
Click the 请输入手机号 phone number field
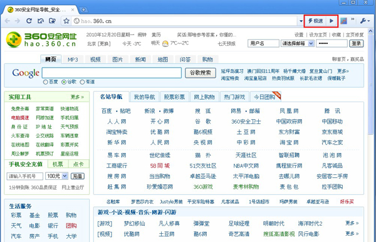pos(25,176)
